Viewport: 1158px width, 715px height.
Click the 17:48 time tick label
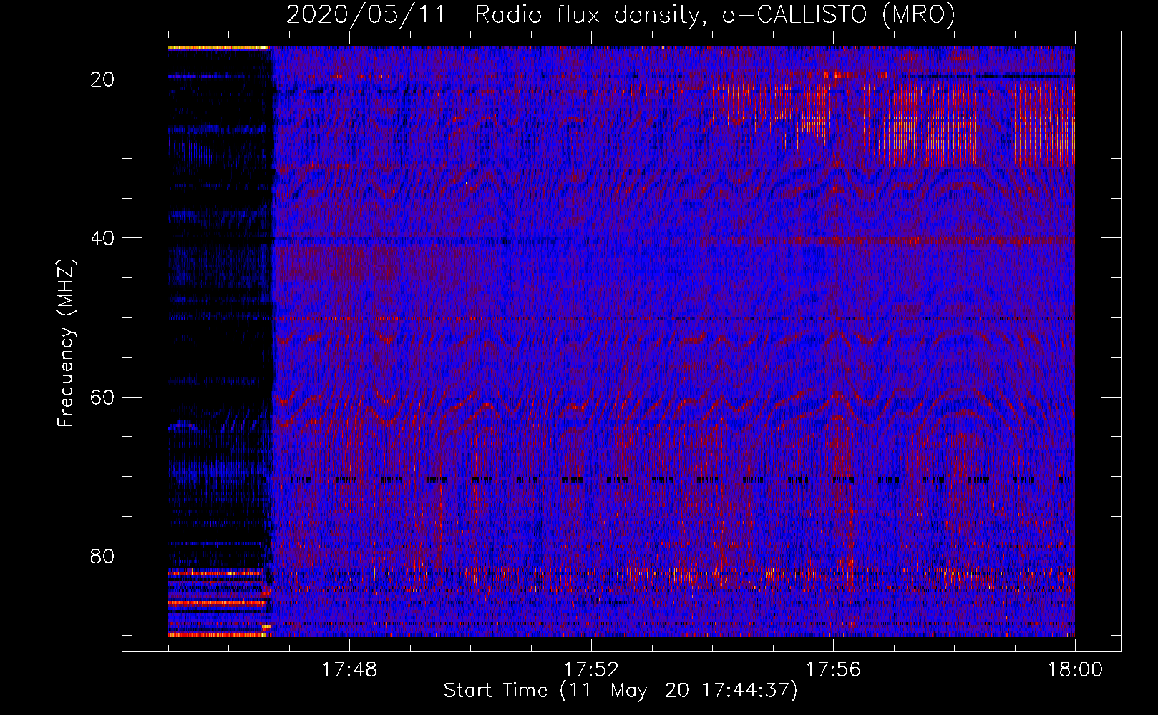[x=349, y=670]
